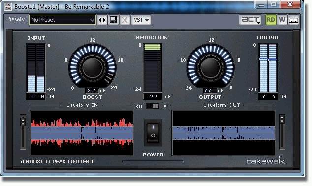The image size is (312, 186).
Task: Click the waveform IN zoom down arrow
Action: (23, 124)
